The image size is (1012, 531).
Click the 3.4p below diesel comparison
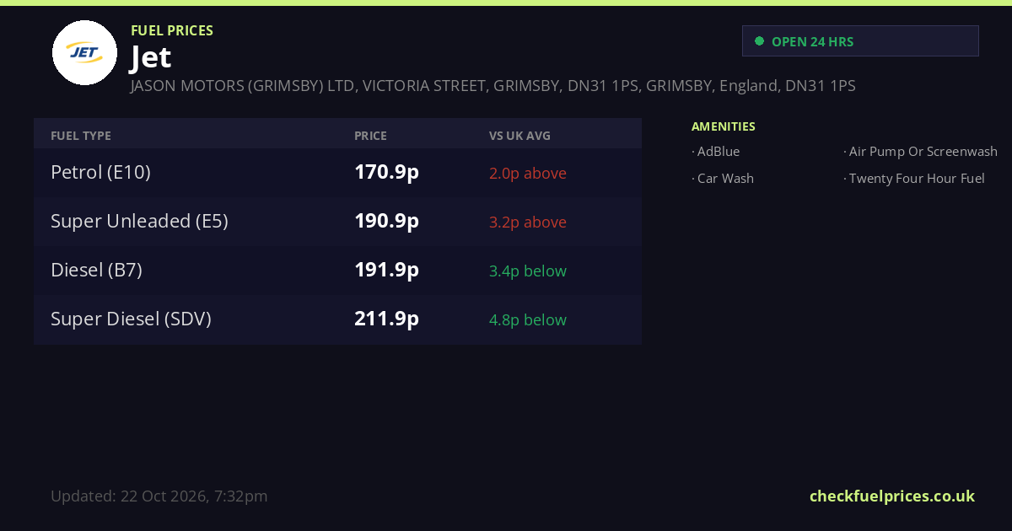[x=528, y=271]
